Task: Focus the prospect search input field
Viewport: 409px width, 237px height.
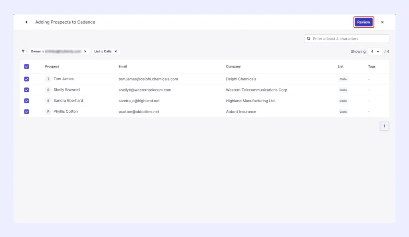Action: (349, 39)
